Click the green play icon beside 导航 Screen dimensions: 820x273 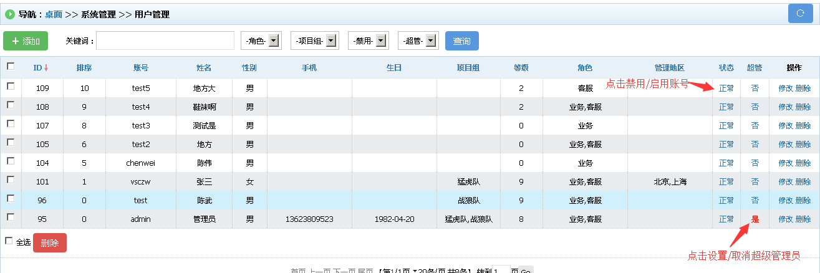pos(10,14)
